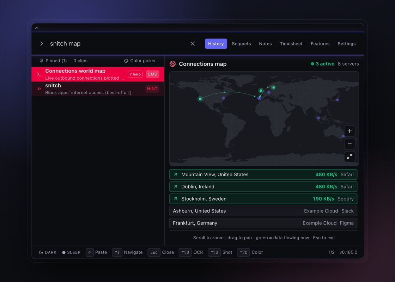The width and height of the screenshot is (395, 282).
Task: Collapse the window with the top chevron
Action: click(x=37, y=28)
